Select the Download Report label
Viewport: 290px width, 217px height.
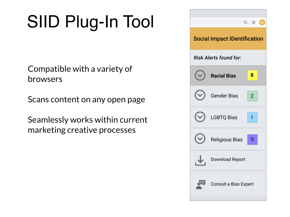[228, 159]
